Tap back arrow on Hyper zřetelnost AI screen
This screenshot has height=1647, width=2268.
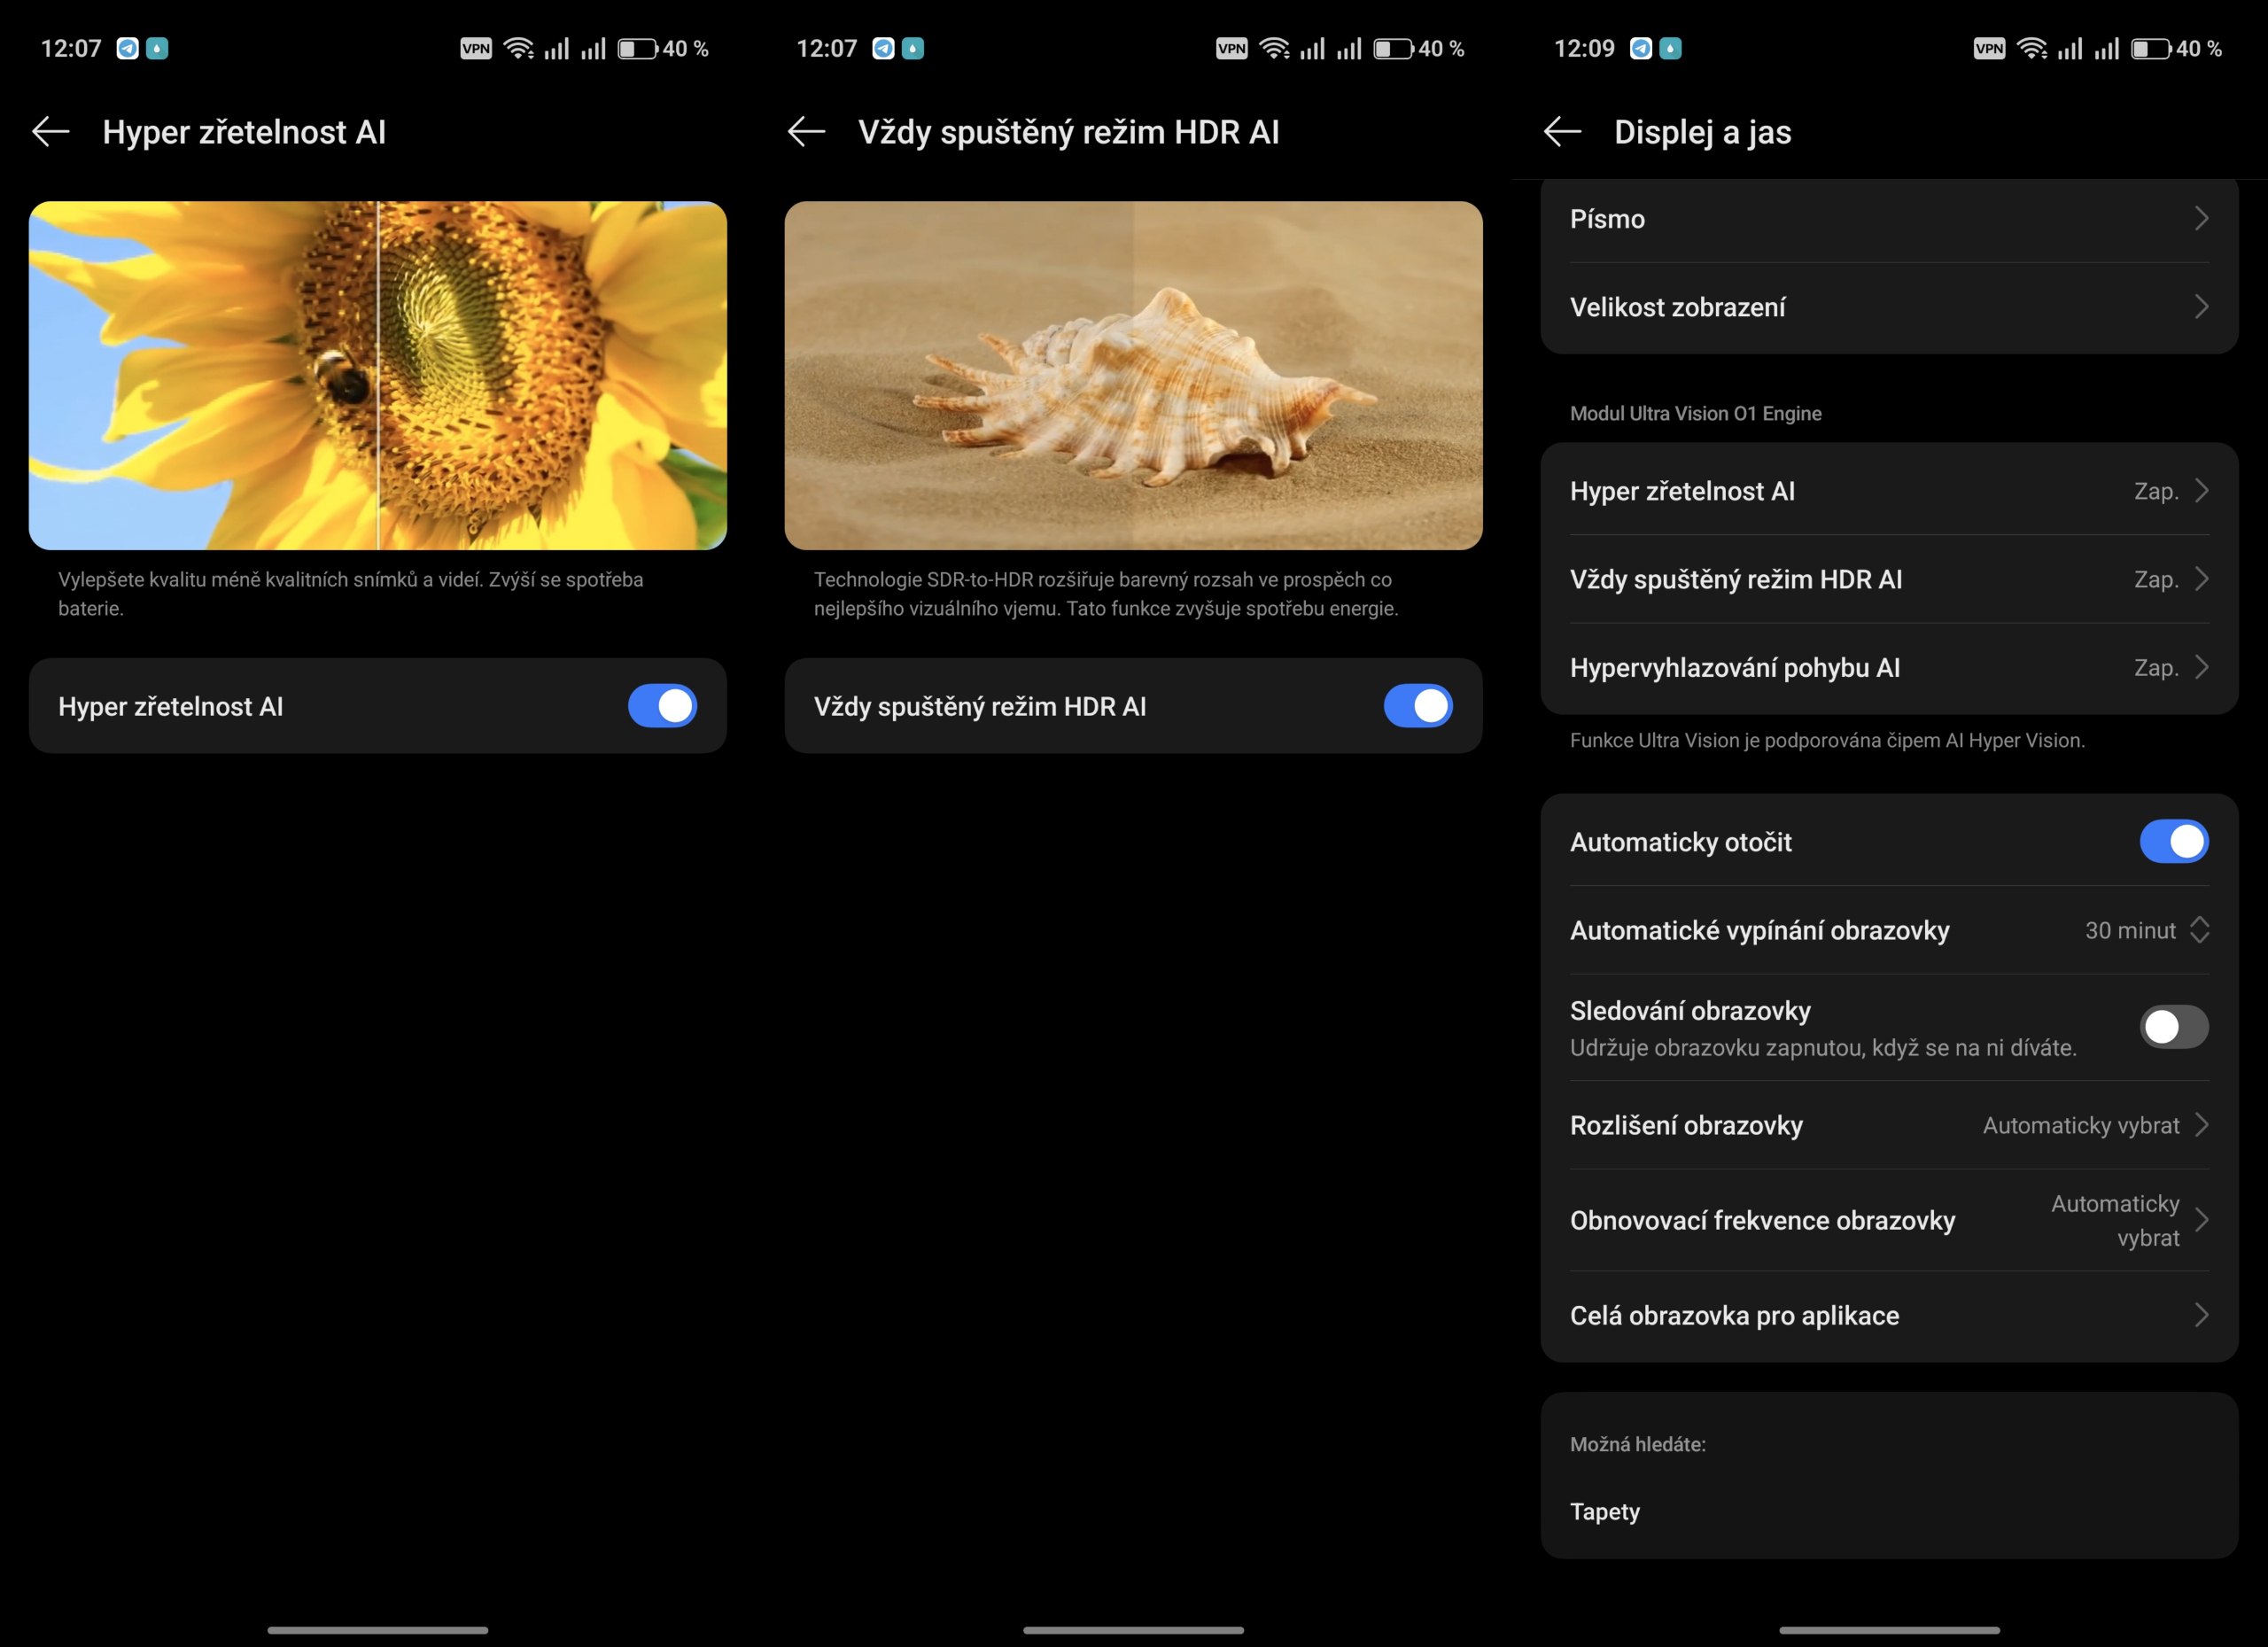51,132
